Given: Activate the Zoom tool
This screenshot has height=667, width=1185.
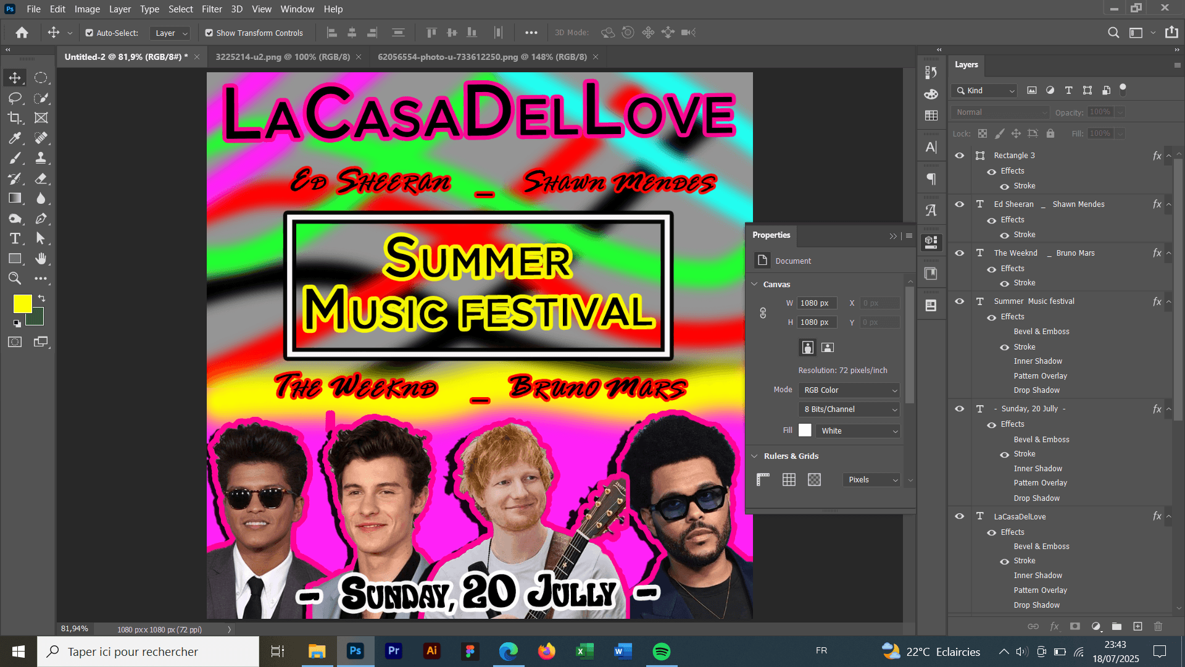Looking at the screenshot, I should coord(15,279).
